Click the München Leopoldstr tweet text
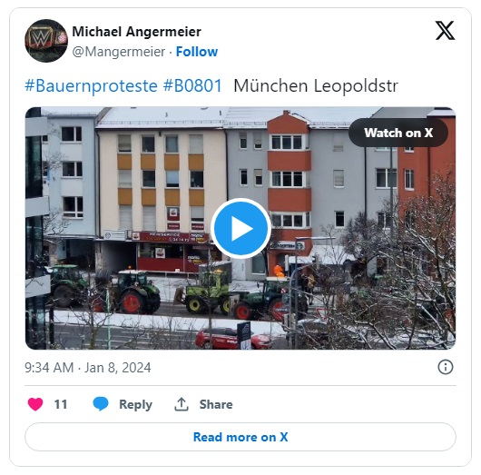This screenshot has height=475, width=481. point(316,85)
